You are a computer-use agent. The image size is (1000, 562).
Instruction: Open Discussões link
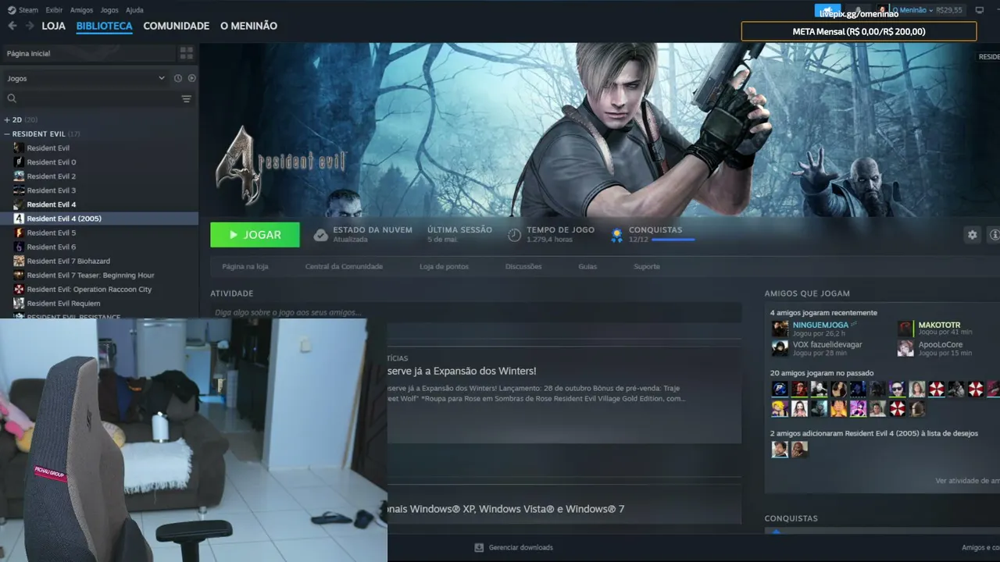click(523, 266)
